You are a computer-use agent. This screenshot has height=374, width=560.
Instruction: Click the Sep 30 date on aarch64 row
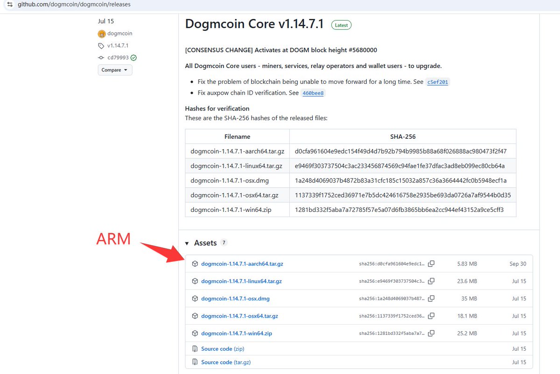518,264
